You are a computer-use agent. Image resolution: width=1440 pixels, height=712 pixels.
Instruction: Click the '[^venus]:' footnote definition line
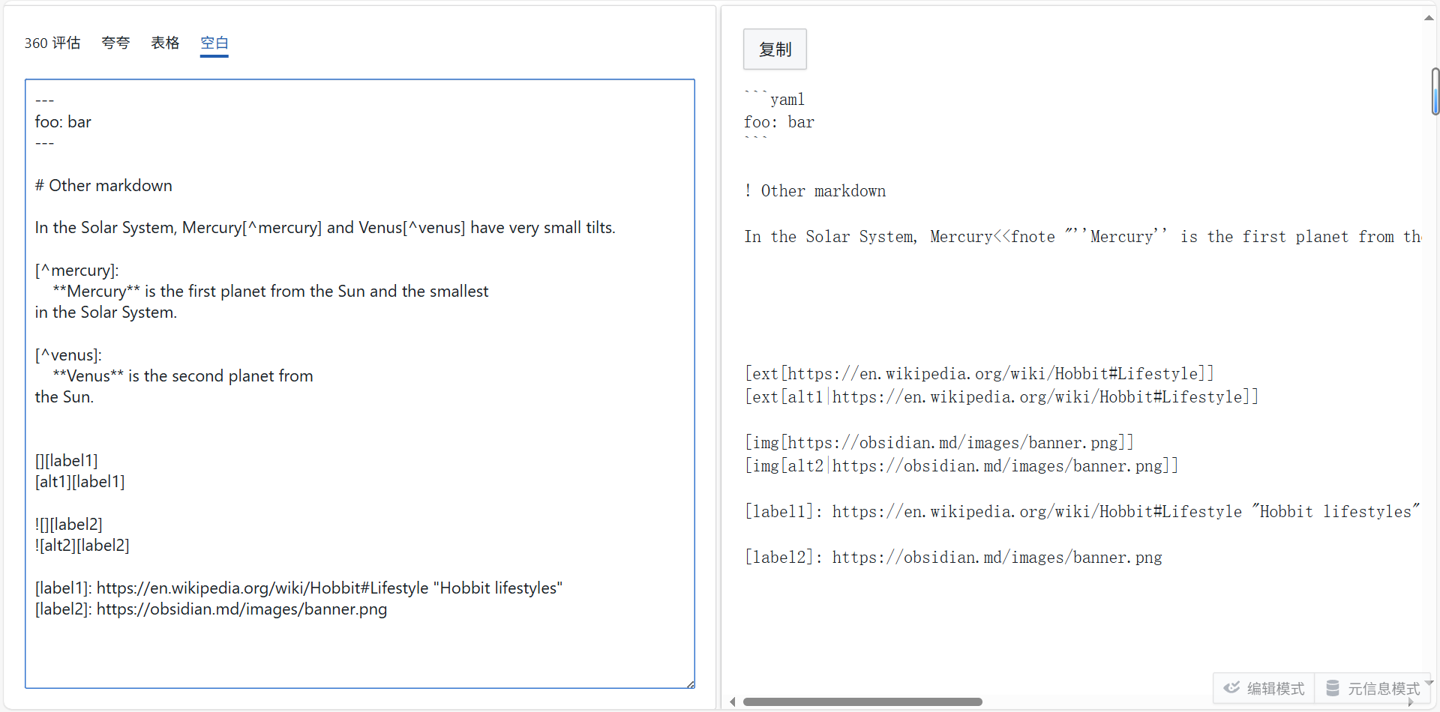coord(68,355)
